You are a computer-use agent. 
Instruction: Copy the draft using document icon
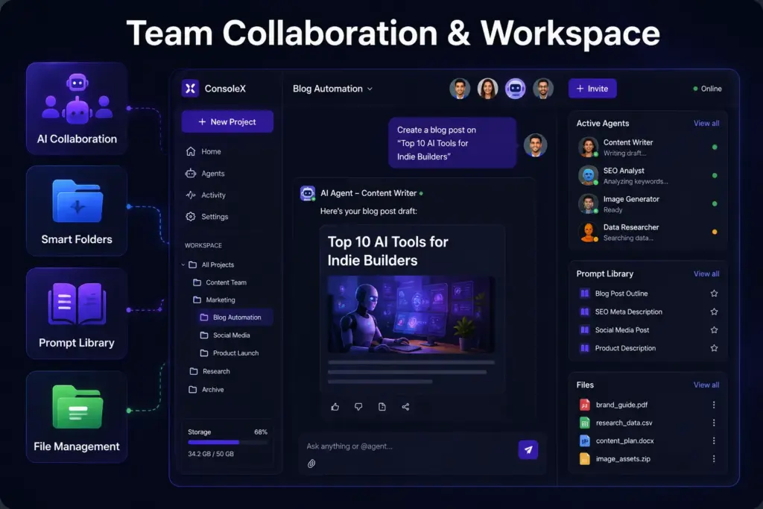pos(382,407)
